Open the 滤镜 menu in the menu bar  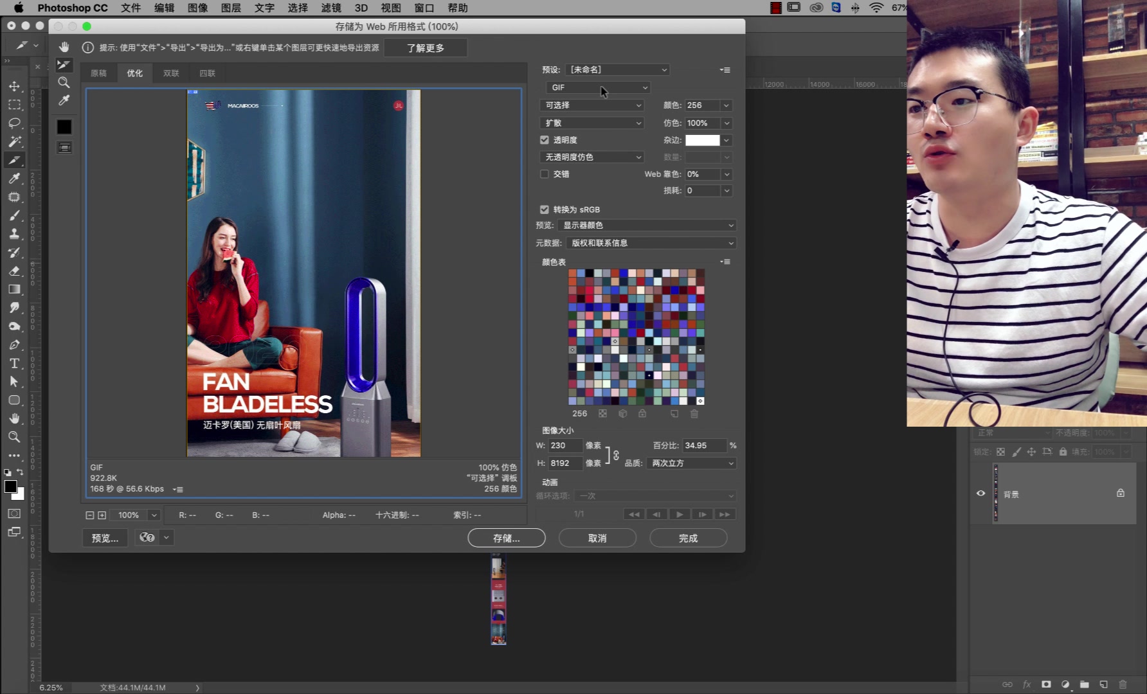coord(331,8)
